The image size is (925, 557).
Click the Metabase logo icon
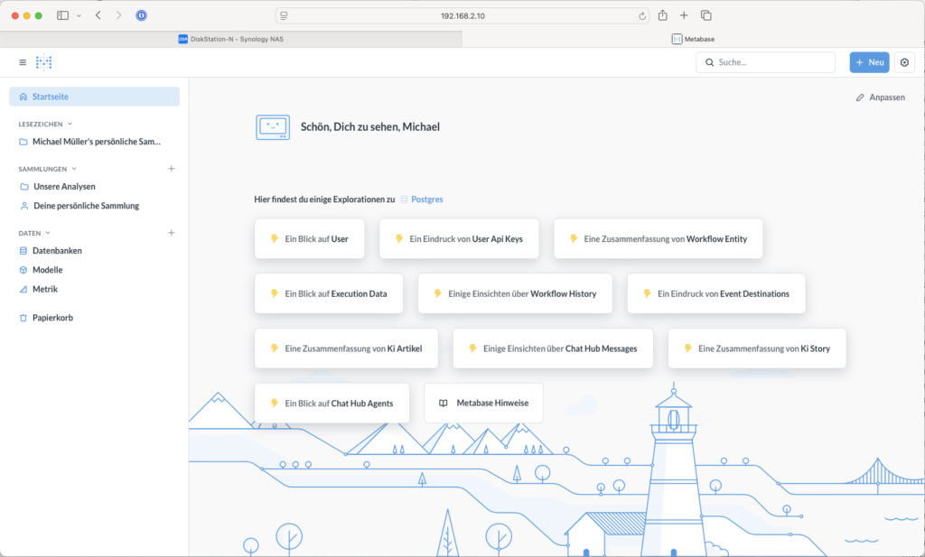pyautogui.click(x=43, y=62)
